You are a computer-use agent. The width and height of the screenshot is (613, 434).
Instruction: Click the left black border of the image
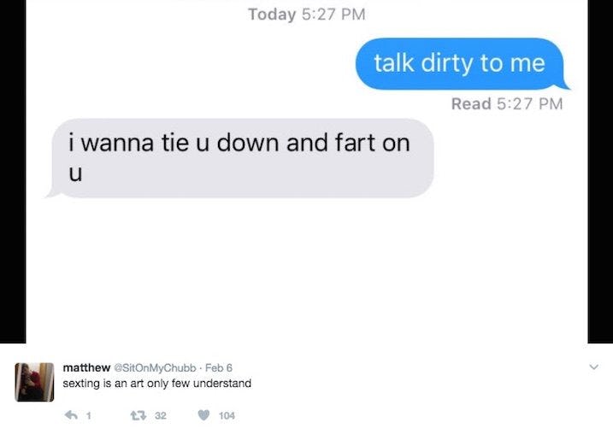13,172
